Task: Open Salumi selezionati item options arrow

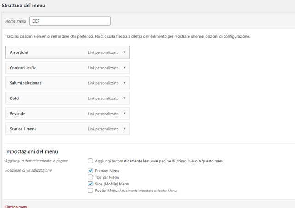Action: (124, 83)
